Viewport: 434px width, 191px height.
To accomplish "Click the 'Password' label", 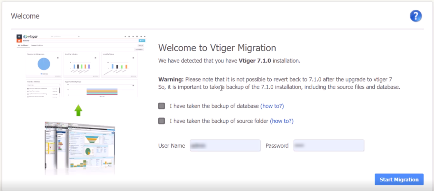I will coord(277,146).
